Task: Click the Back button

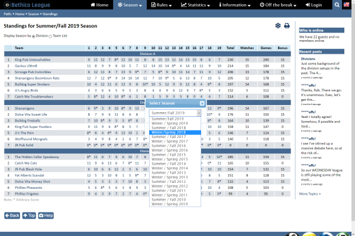Action: tap(12, 215)
